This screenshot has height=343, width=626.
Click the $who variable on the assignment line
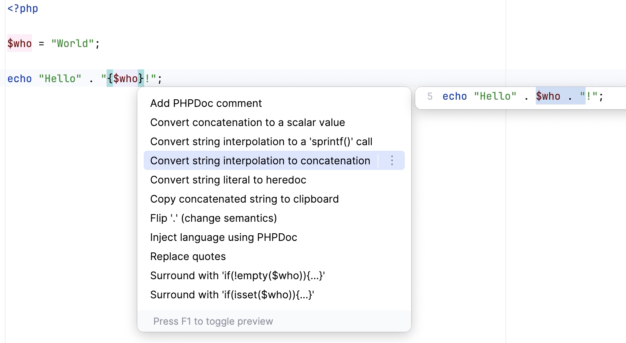click(x=19, y=43)
